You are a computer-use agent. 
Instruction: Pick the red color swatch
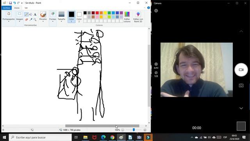97,13
